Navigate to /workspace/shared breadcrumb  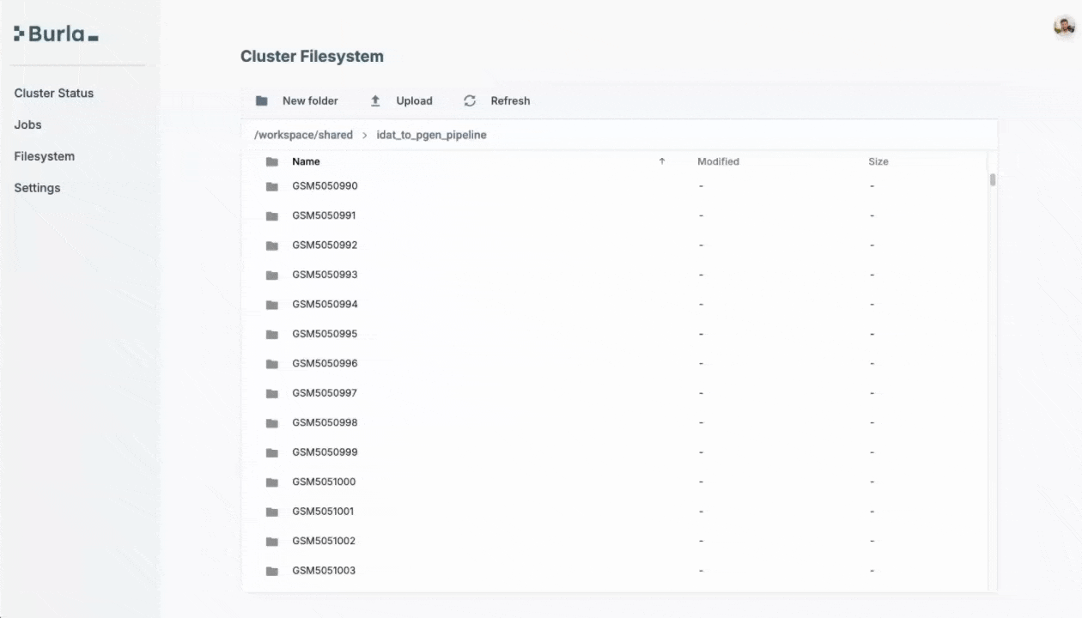303,135
